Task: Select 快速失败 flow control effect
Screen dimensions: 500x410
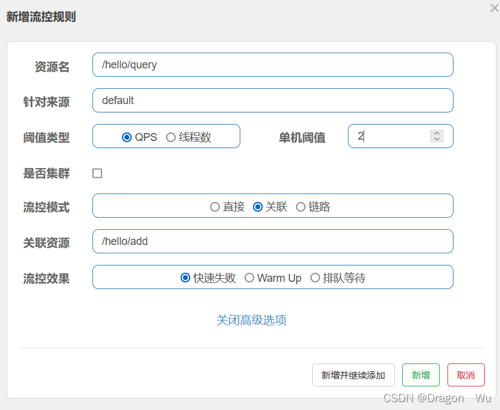Action: pos(185,278)
